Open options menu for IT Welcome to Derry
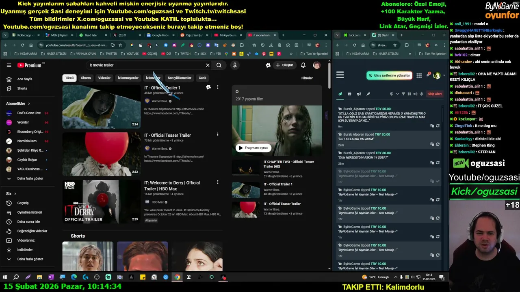This screenshot has width=520, height=292. [x=217, y=182]
